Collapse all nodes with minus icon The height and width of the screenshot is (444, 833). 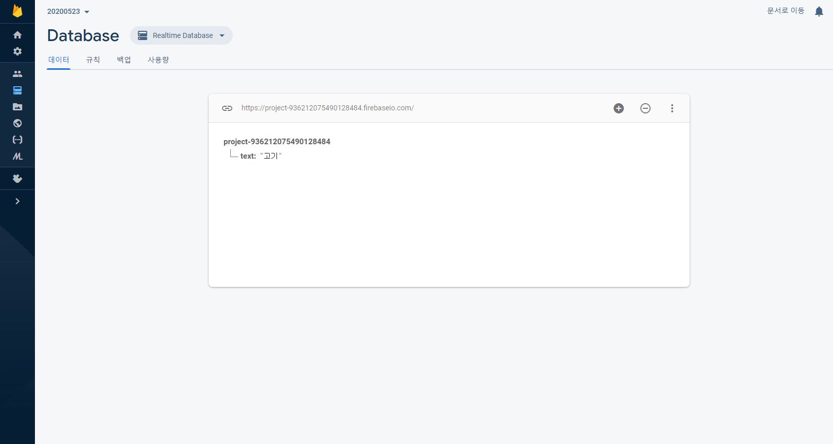645,108
